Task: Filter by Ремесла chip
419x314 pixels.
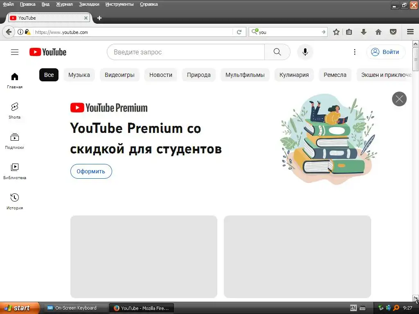Action: click(335, 75)
